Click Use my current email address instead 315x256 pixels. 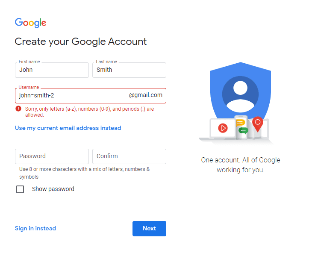[68, 128]
